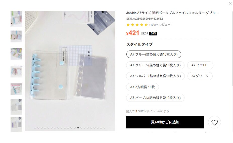This screenshot has width=233, height=143.
Task: Select the A7グリーン style option
Action: coord(200,76)
